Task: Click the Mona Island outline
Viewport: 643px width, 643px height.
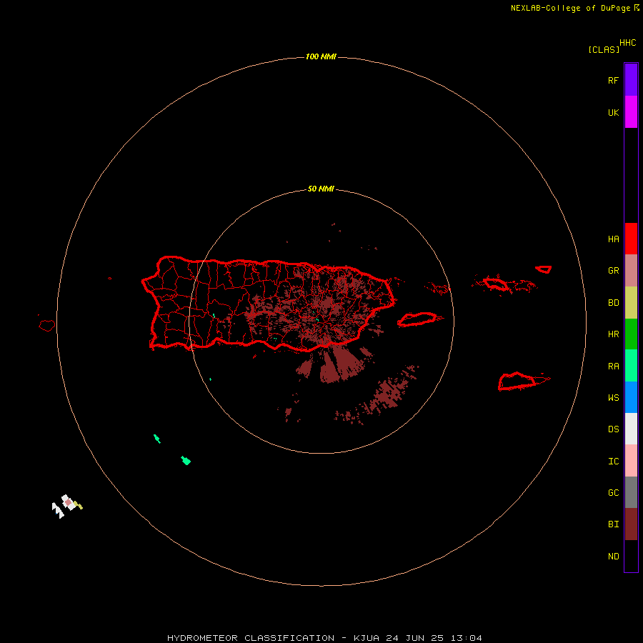Action: point(47,326)
